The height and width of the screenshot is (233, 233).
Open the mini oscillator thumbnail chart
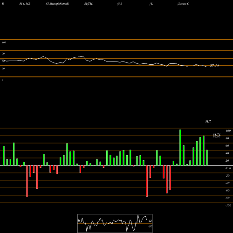[x=115, y=223]
